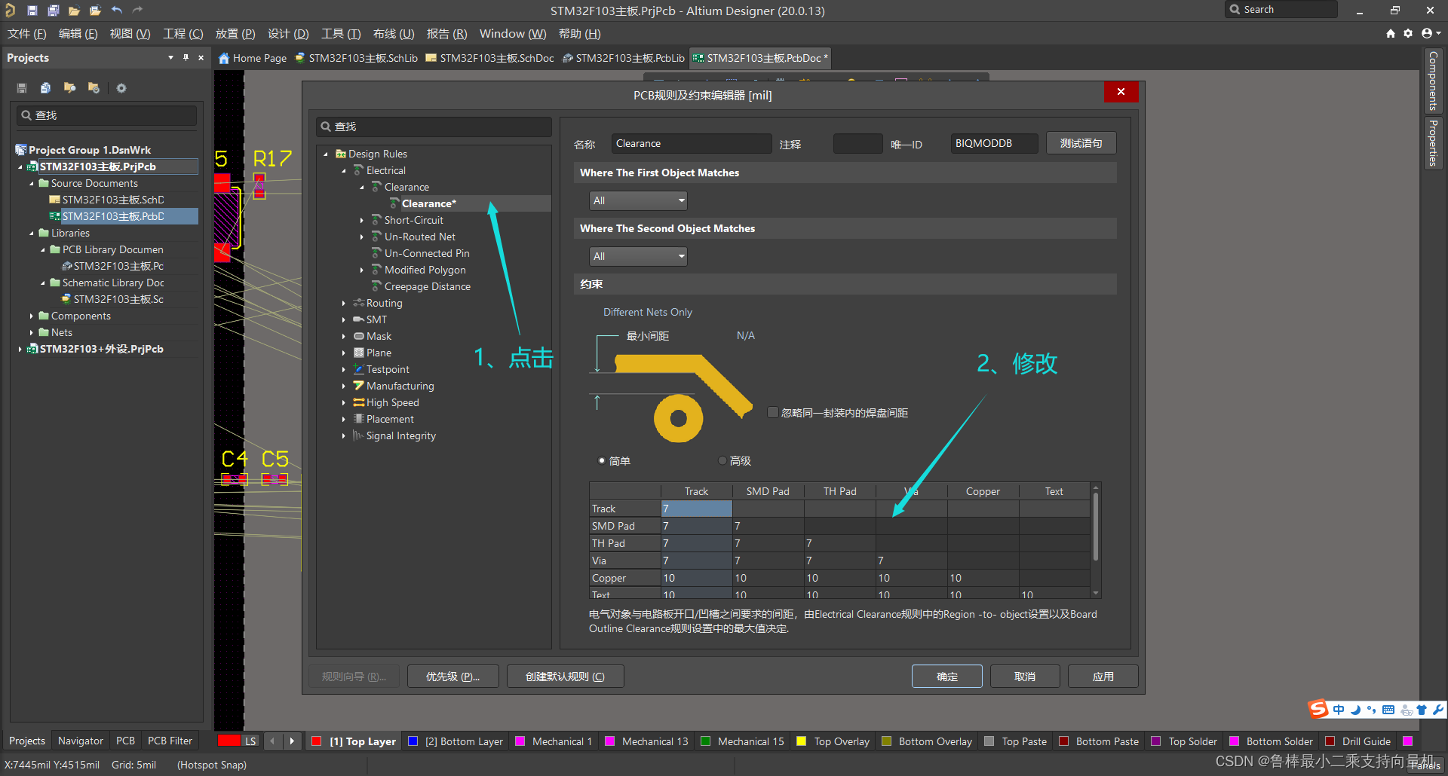Click the Track-to-Track clearance cell

(x=697, y=509)
